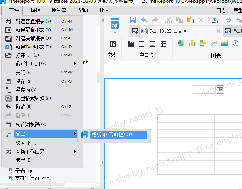Choose 退出 to exit the application

click(42, 160)
